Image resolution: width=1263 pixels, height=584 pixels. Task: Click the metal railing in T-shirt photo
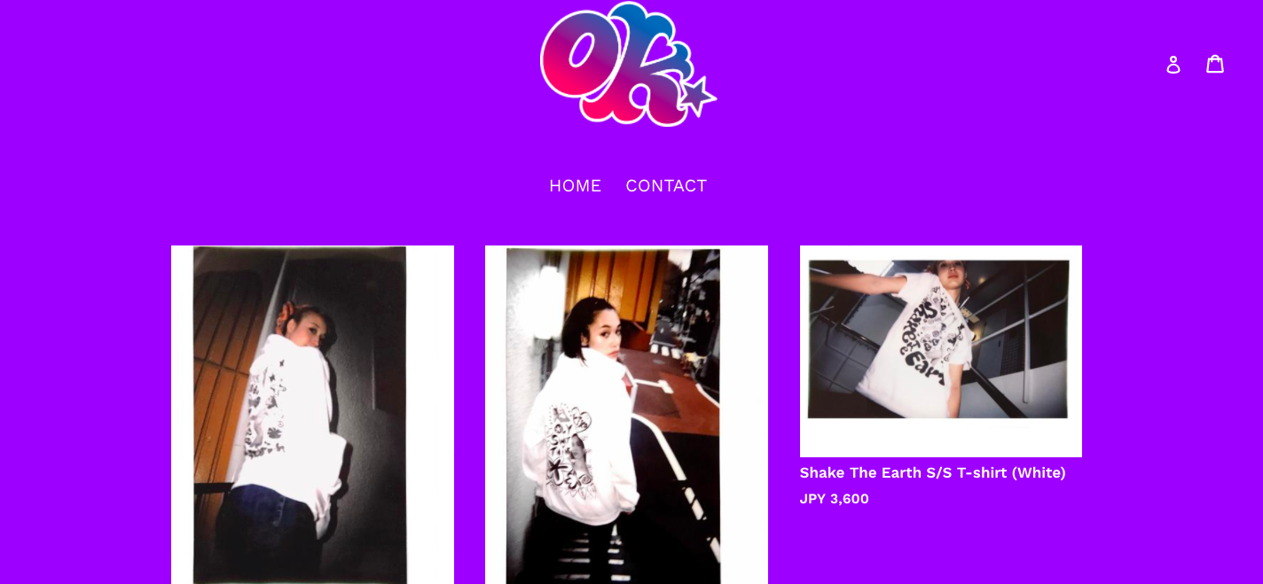point(1029,341)
